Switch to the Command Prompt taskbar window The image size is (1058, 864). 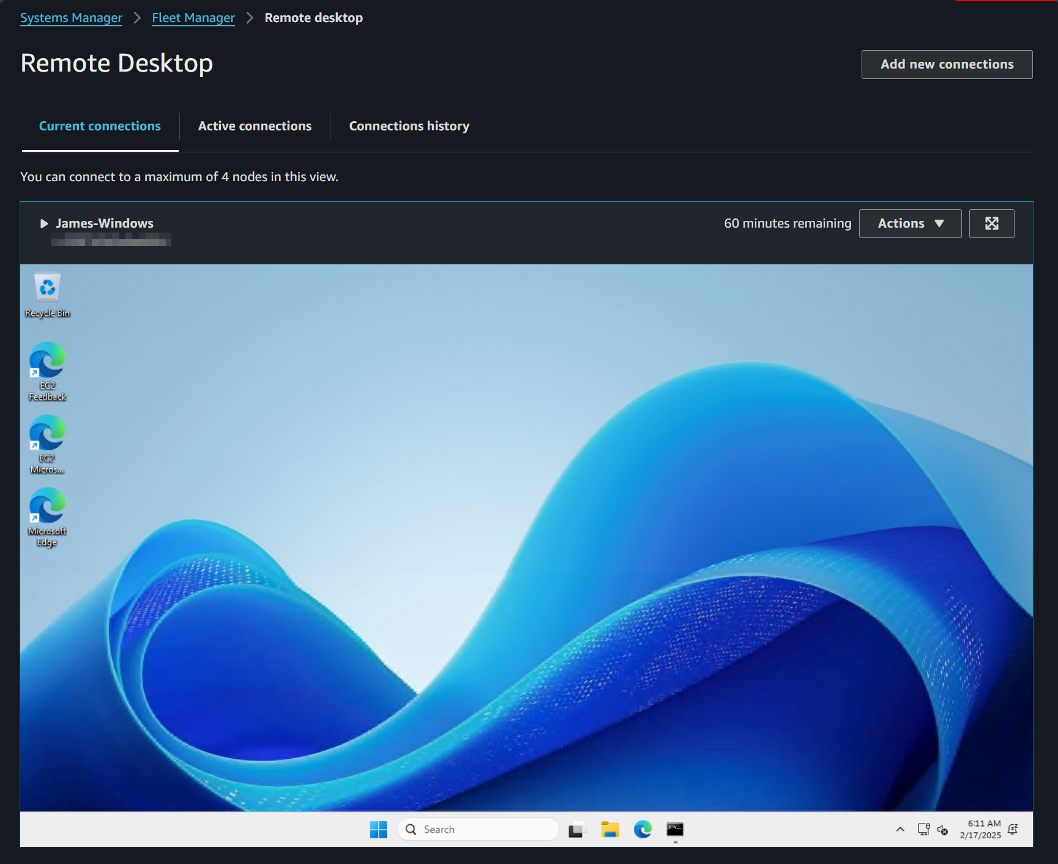coord(675,829)
